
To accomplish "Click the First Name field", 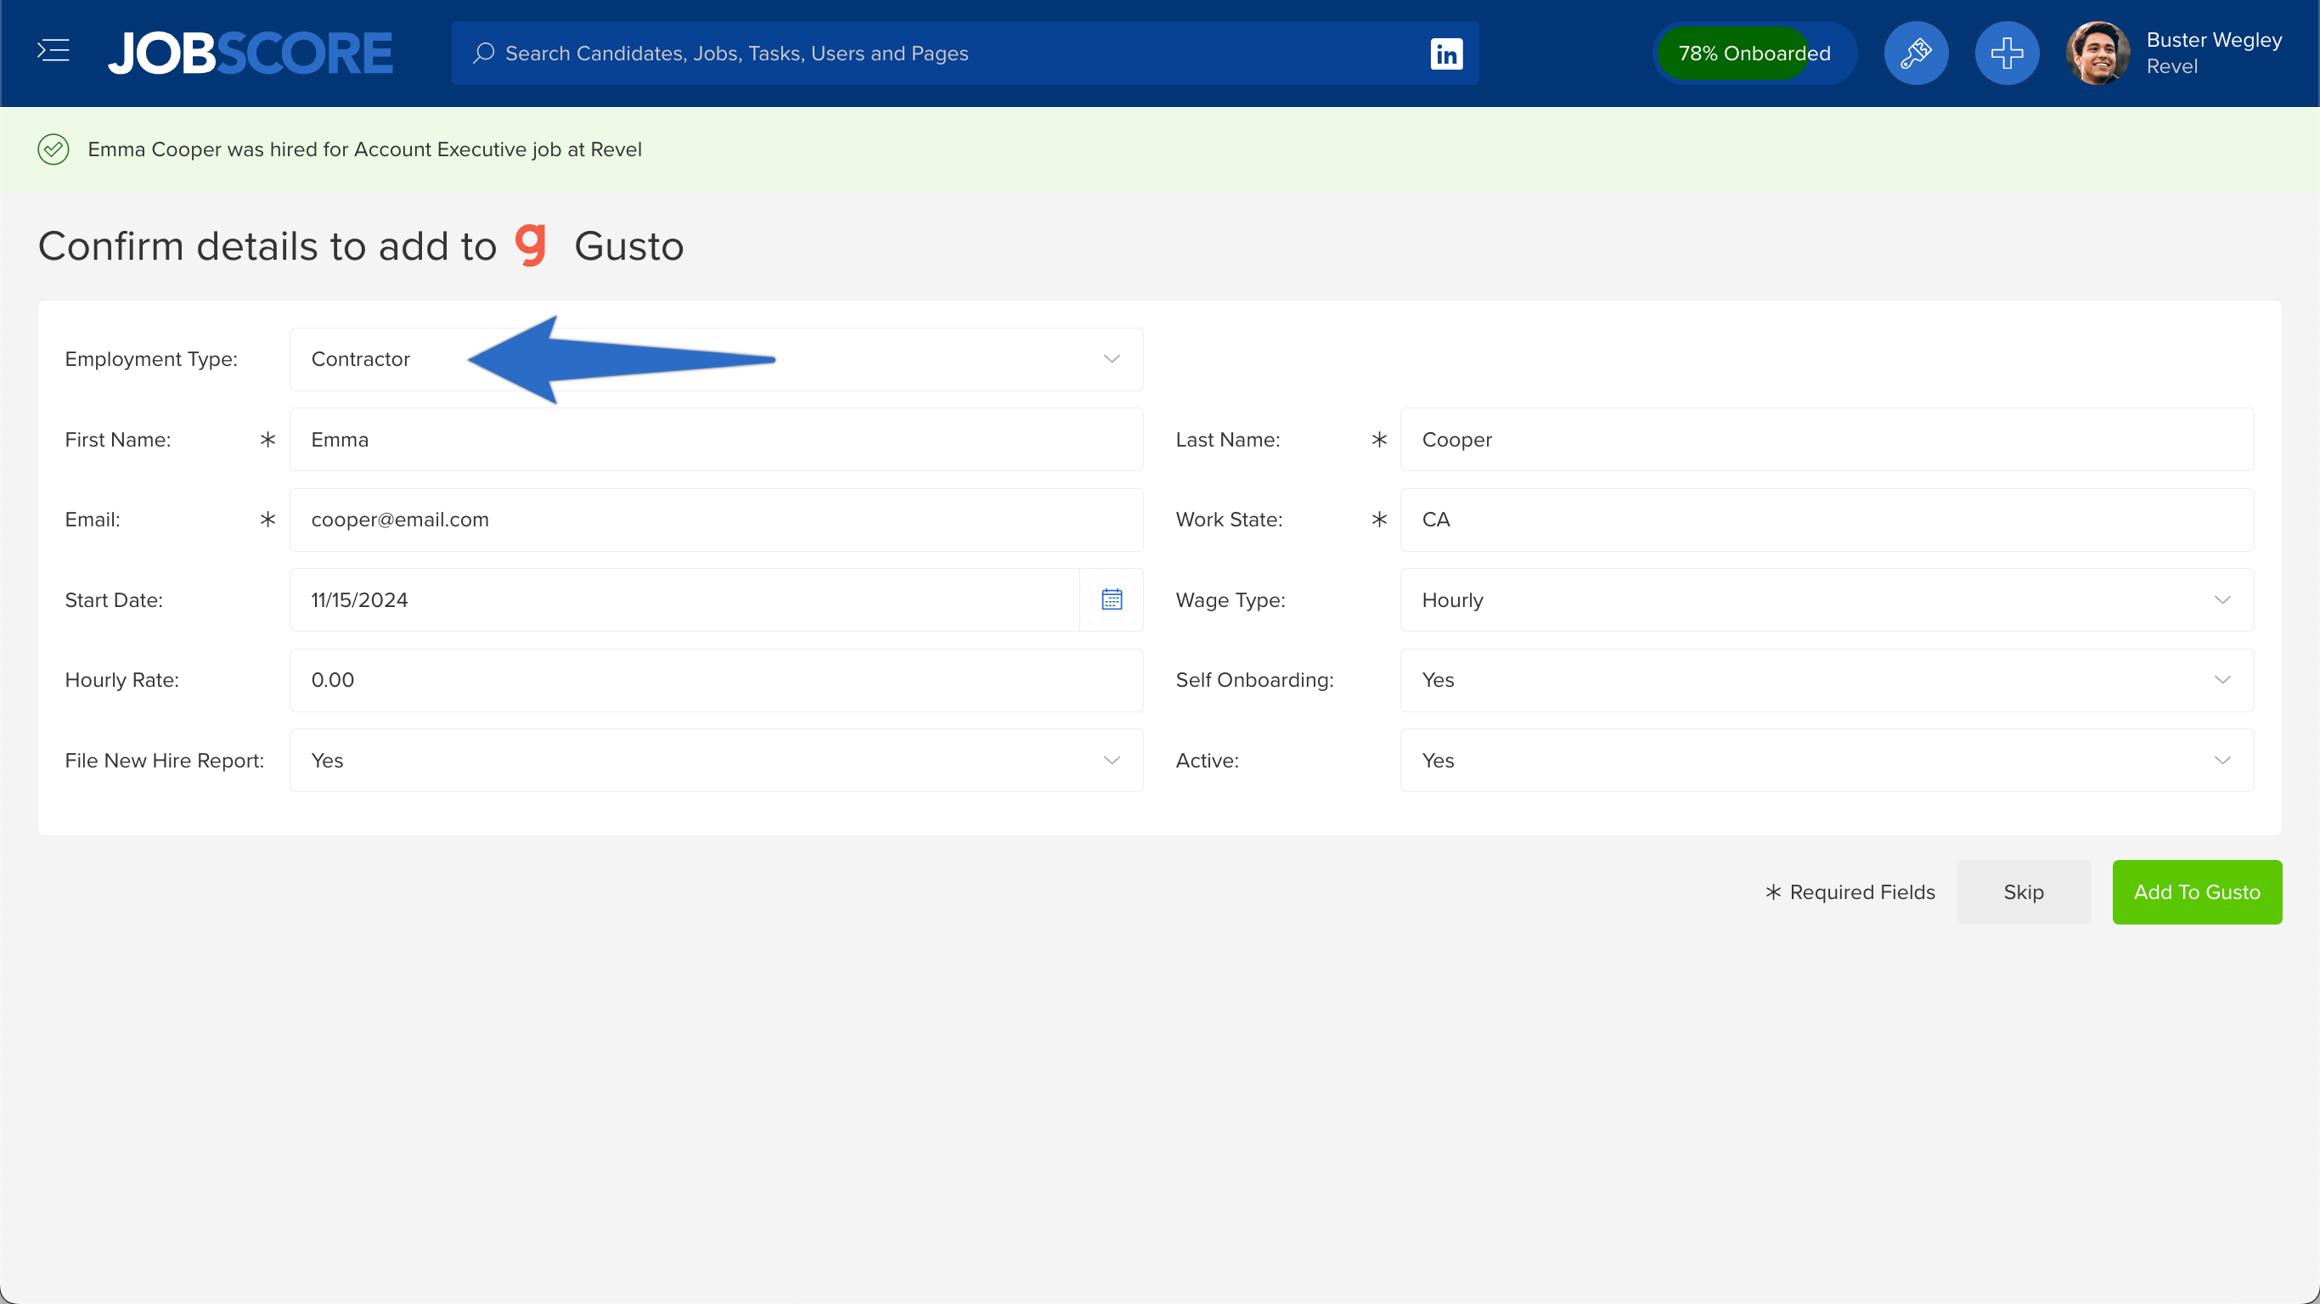I will point(716,440).
